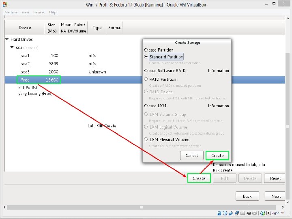Go Back to the previous installer step

247,196
